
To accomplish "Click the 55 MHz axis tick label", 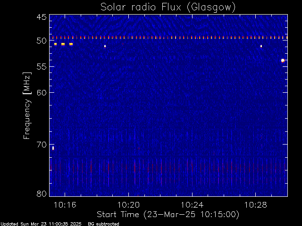I will [42, 67].
